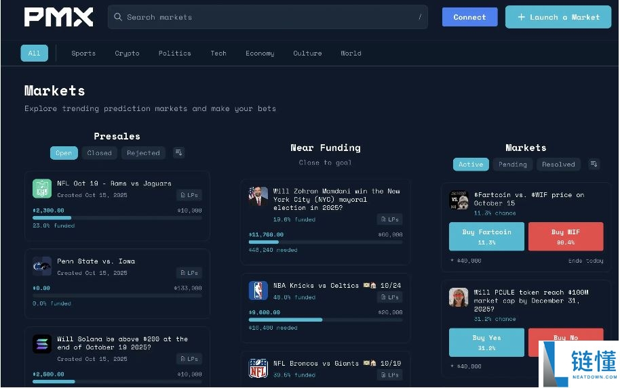Click LPs badge on Penn State vs. Iowa
620x388 pixels.
tap(189, 273)
